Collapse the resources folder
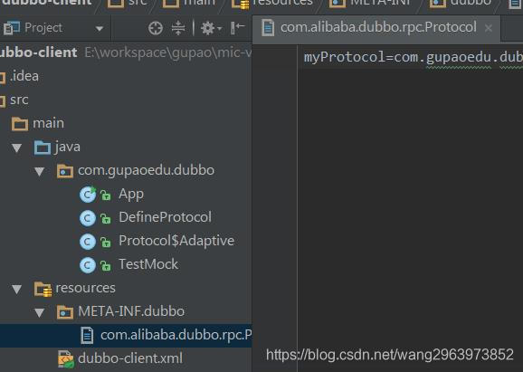This screenshot has height=372, width=523. pyautogui.click(x=16, y=290)
